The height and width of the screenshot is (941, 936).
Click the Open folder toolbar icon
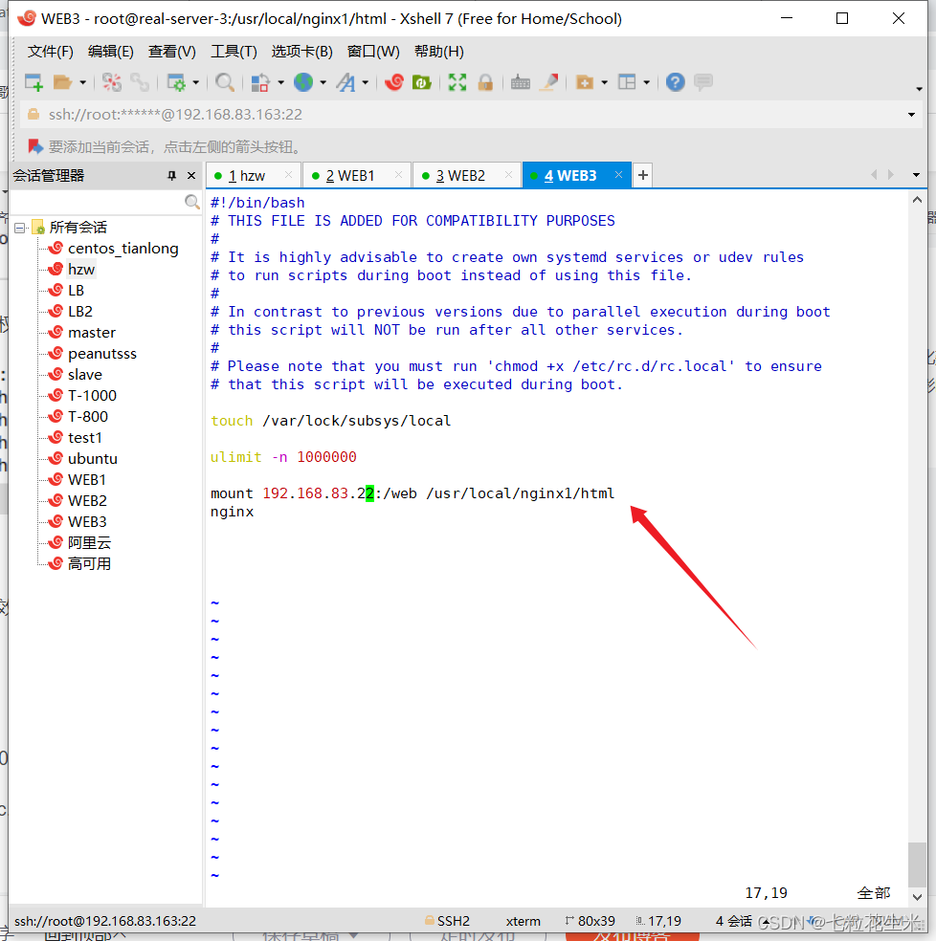(62, 82)
